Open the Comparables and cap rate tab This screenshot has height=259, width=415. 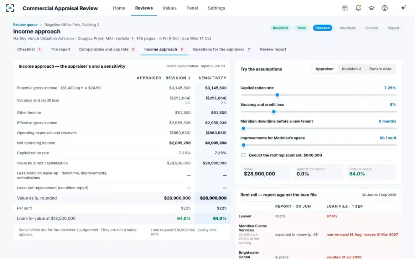107,49
